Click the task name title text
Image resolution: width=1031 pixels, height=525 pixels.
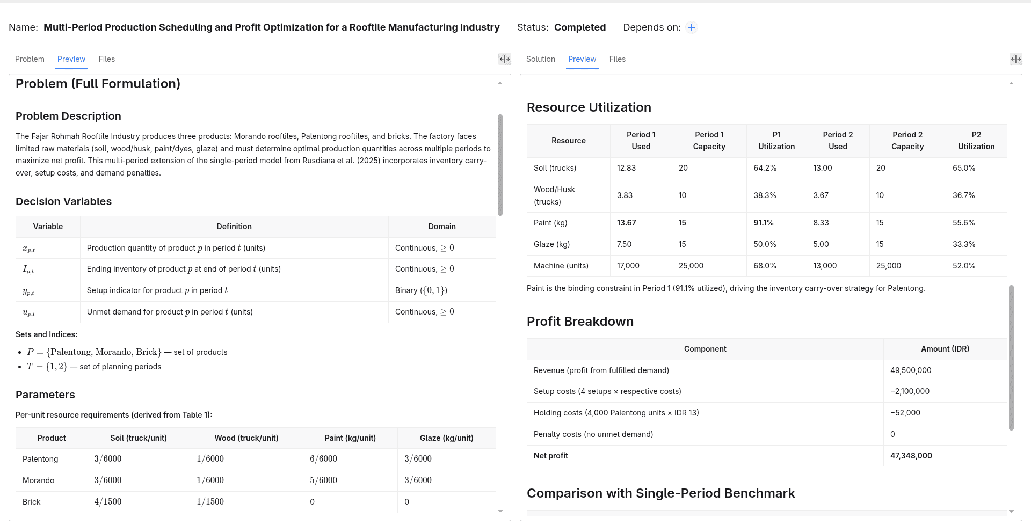click(x=272, y=27)
